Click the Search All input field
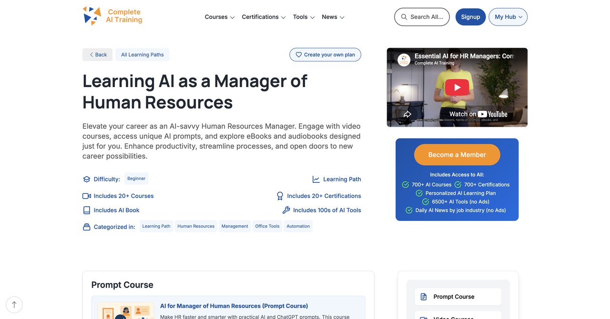 pyautogui.click(x=422, y=17)
